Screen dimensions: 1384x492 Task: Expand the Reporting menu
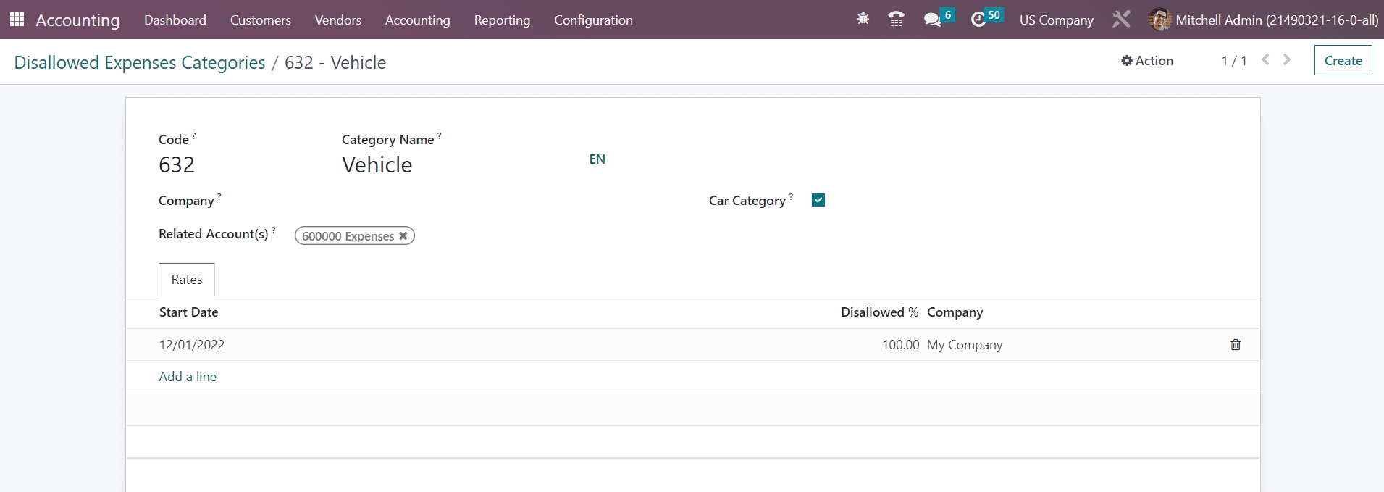coord(502,20)
